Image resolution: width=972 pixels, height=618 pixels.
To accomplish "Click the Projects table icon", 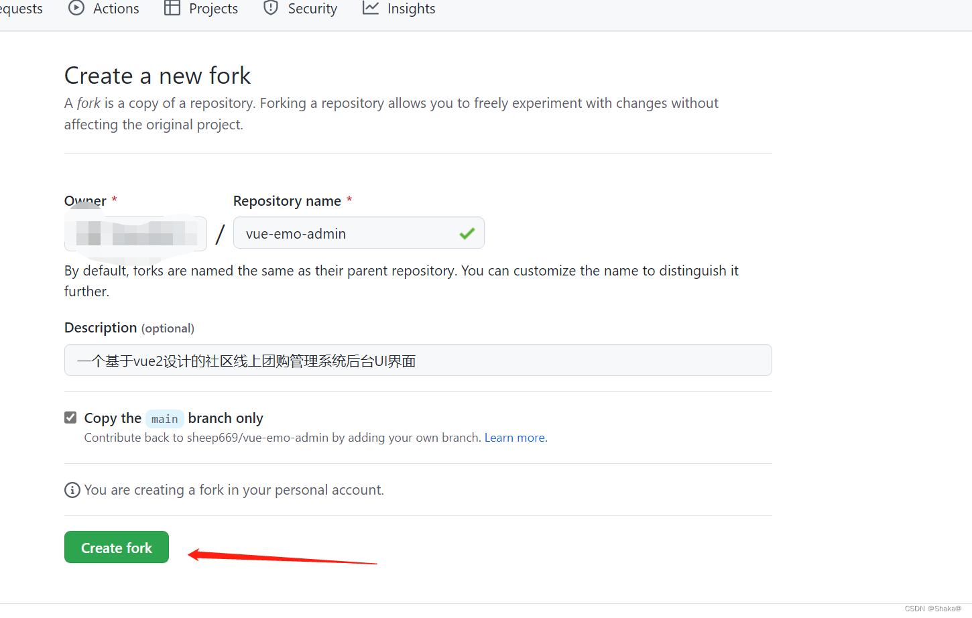I will (172, 8).
